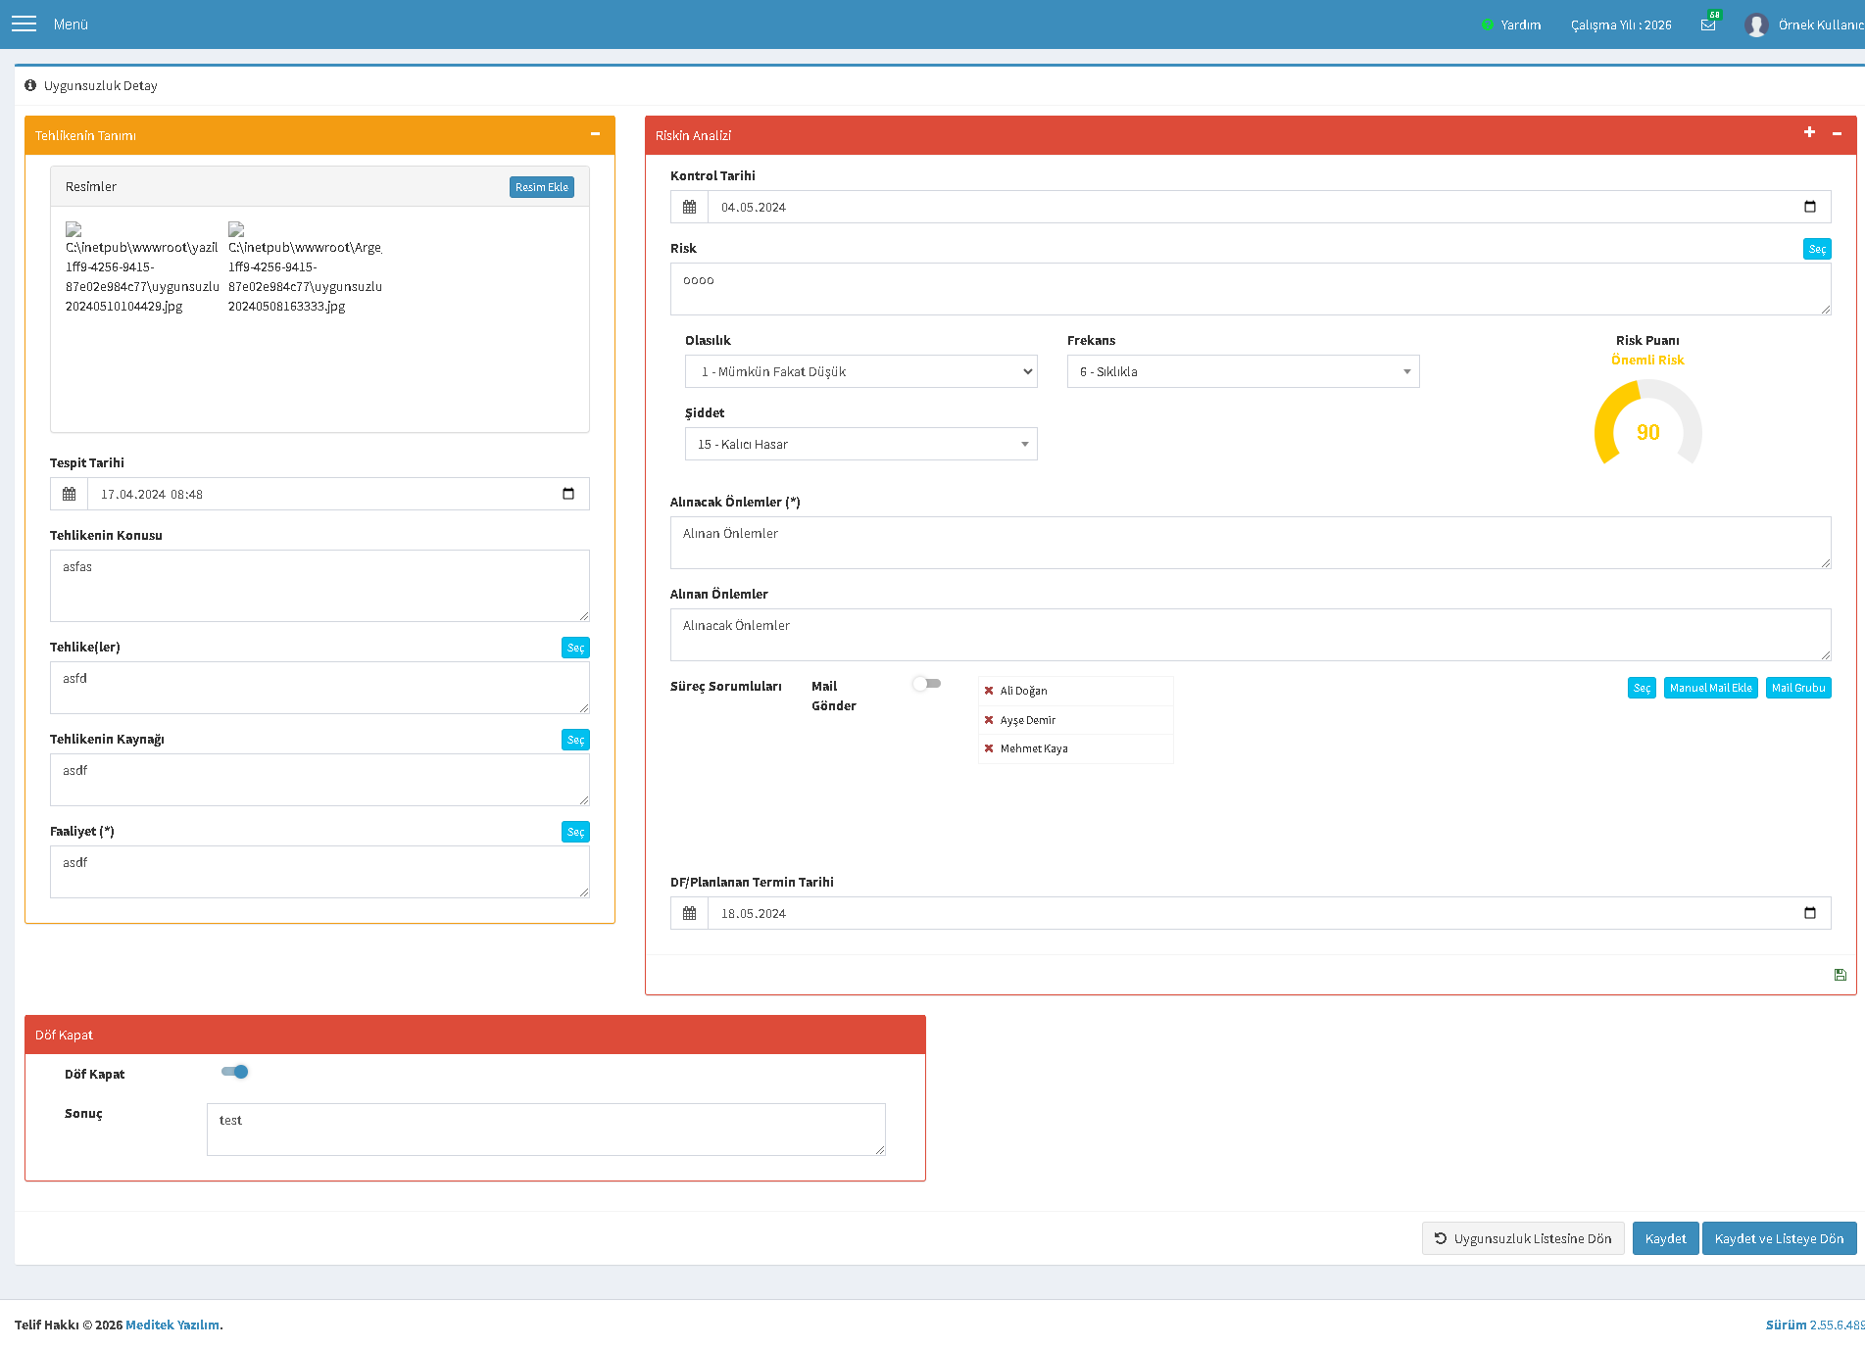Open date picker for Tespit Tarihi
Viewport: 1865px width, 1349px height.
[568, 494]
